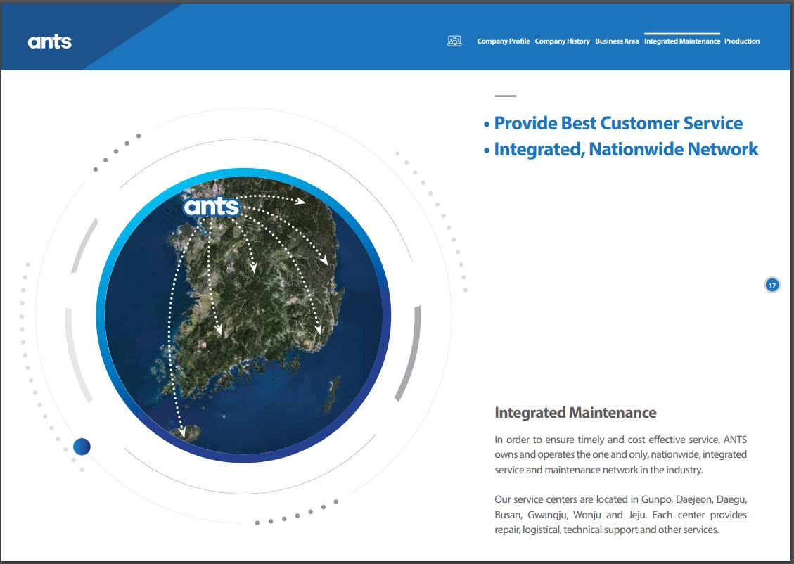The image size is (794, 564).
Task: Click the laptop gear icon in navigation
Action: [x=454, y=41]
